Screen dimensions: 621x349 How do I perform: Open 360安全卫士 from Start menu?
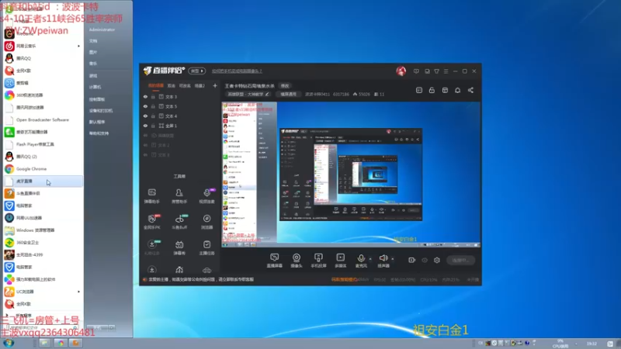coord(43,243)
